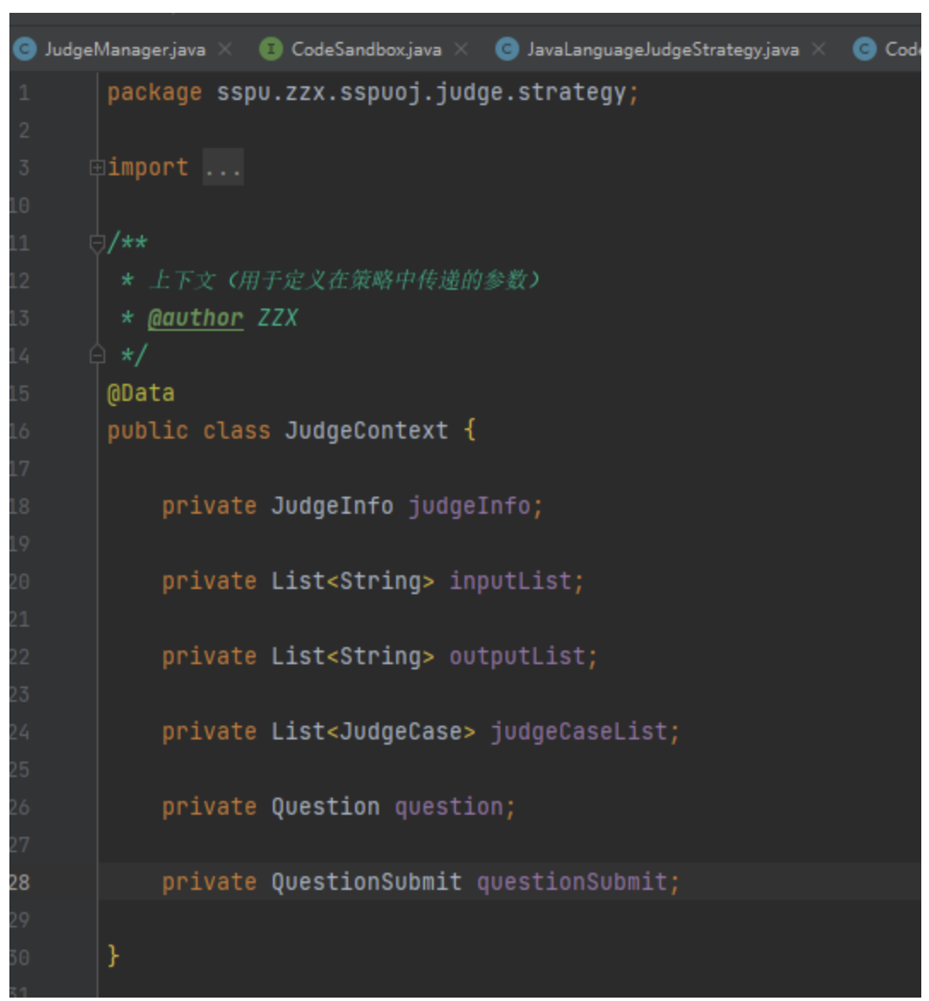Screen dimensions: 929x1001
Task: Close the CodeSandbox.java tab
Action: pyautogui.click(x=461, y=50)
